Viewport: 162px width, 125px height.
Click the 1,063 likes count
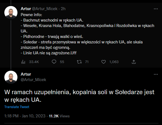coord(114,62)
